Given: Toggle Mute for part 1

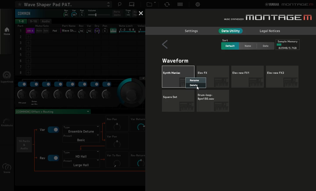Looking at the screenshot, I should tap(39, 31).
